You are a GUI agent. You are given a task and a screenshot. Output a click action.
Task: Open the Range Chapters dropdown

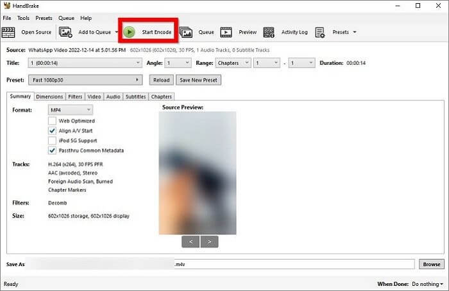233,63
